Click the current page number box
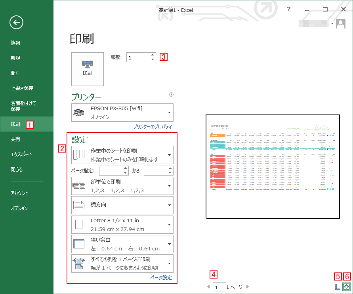The width and height of the screenshot is (353, 294). [219, 287]
